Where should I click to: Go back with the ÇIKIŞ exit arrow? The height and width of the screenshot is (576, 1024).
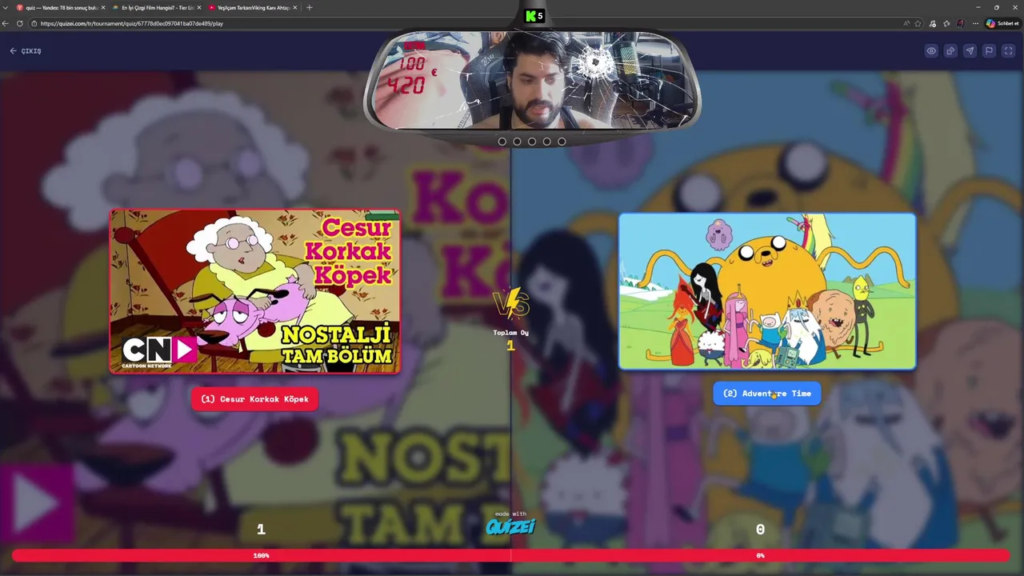(25, 51)
